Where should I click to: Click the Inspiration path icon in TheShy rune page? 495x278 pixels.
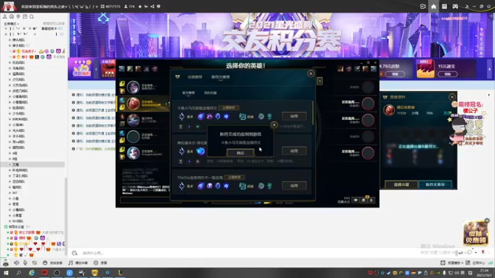tap(242, 186)
